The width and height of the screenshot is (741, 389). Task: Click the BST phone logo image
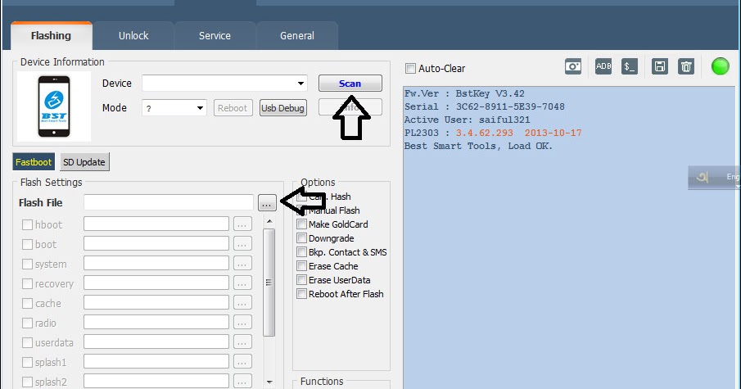[54, 106]
